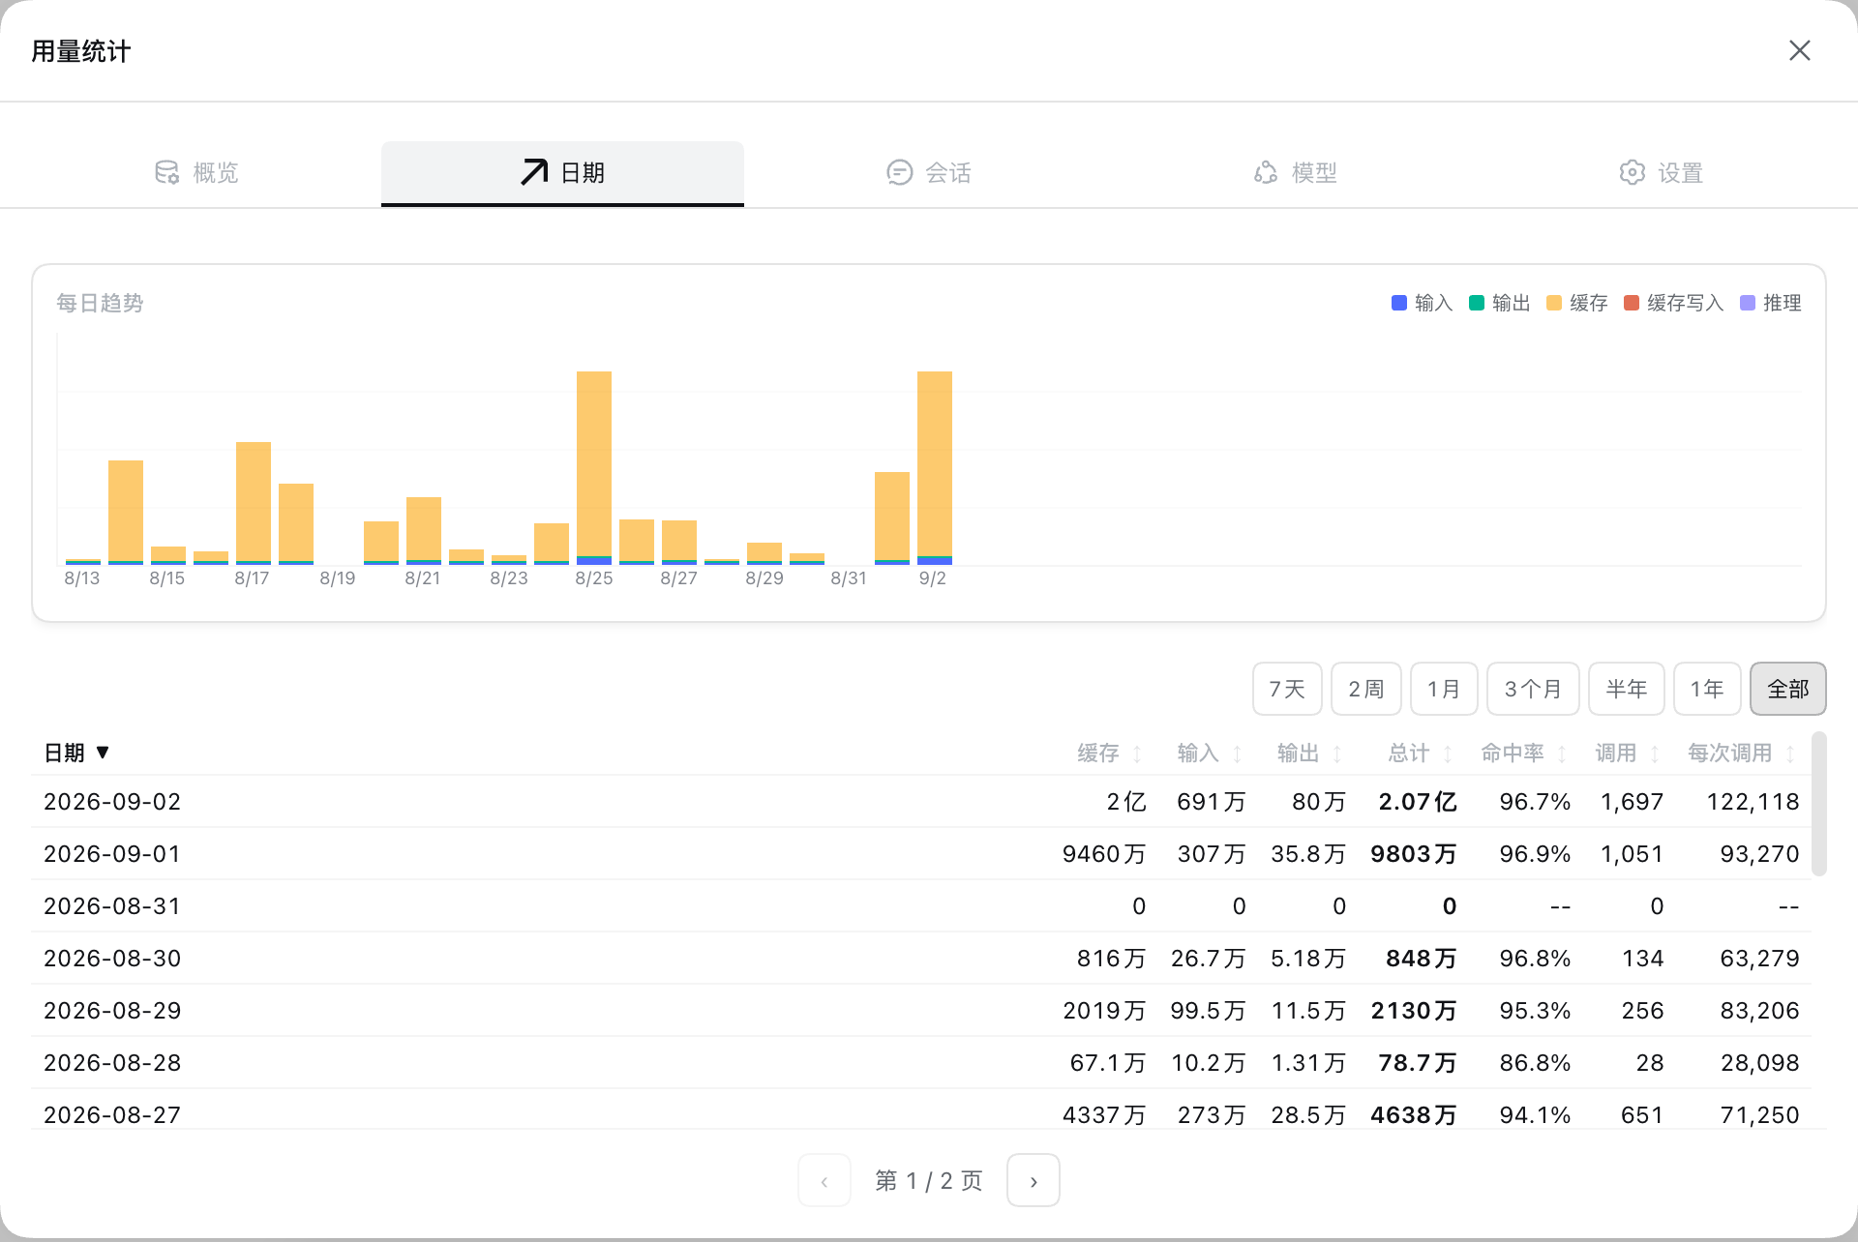This screenshot has width=1858, height=1242.
Task: Go to next page arrow
Action: (1034, 1180)
